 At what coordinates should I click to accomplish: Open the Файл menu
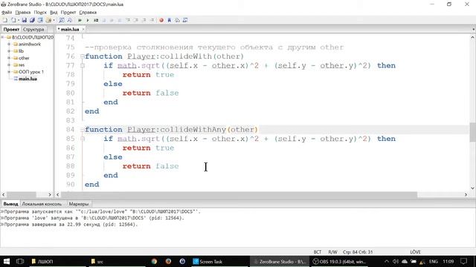pyautogui.click(x=7, y=13)
